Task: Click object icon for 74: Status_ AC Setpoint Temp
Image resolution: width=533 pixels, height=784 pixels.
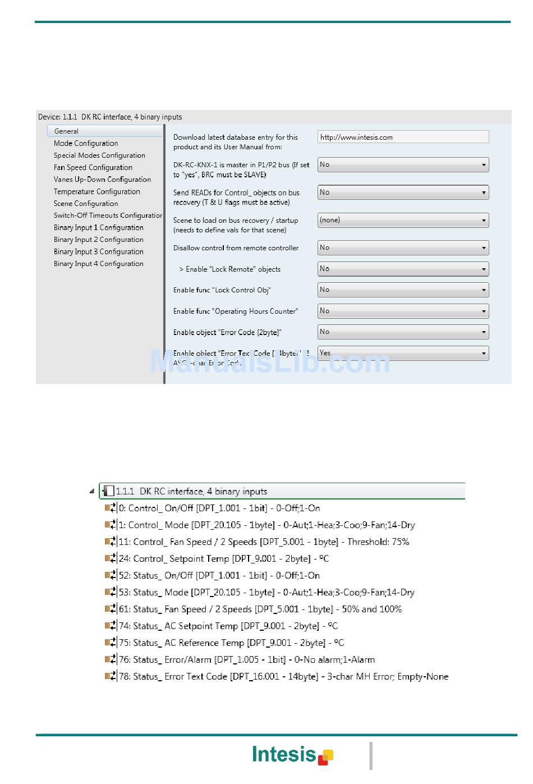Action: click(x=111, y=626)
